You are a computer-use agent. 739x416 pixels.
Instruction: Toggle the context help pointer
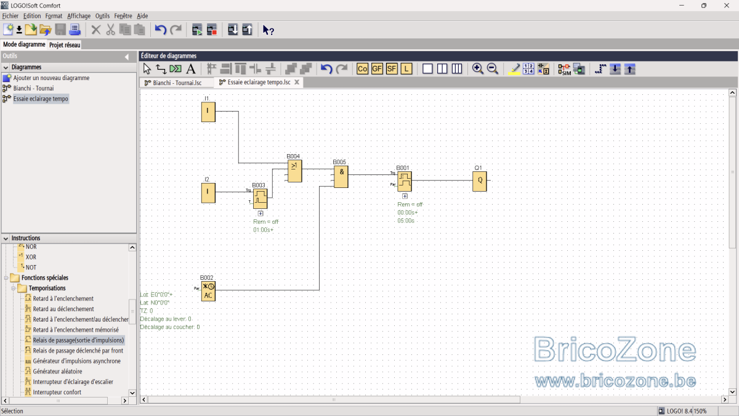[268, 30]
